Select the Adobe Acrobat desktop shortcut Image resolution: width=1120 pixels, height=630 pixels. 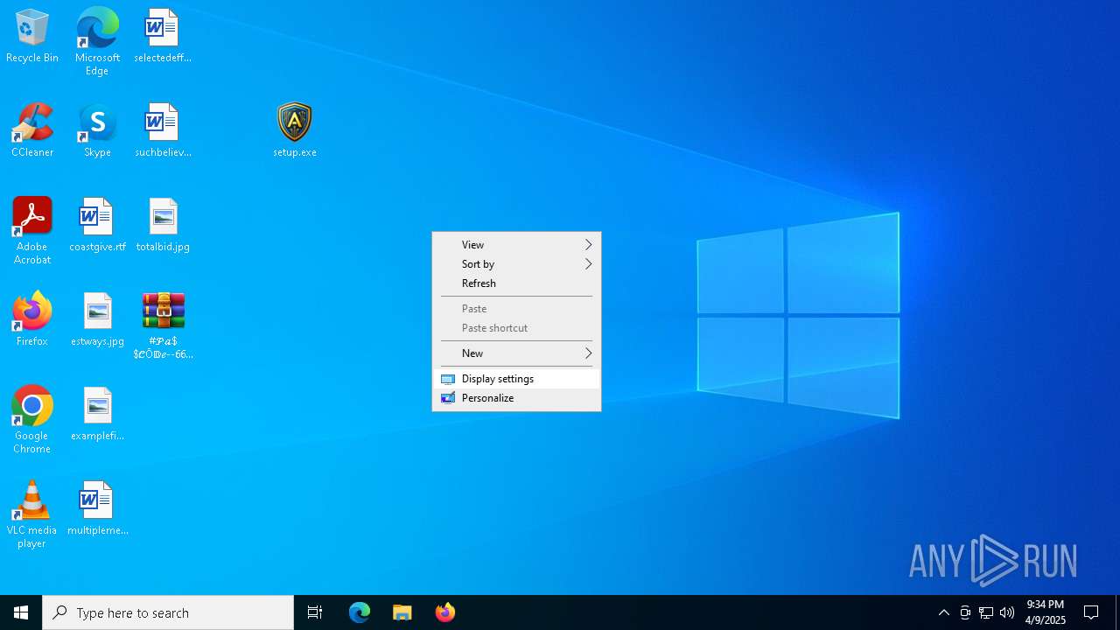(x=32, y=231)
